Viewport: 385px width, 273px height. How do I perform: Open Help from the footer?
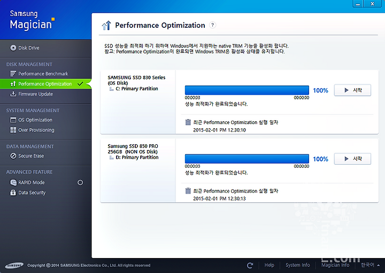pos(269,265)
